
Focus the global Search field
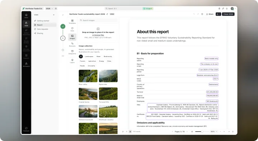click(x=123, y=9)
